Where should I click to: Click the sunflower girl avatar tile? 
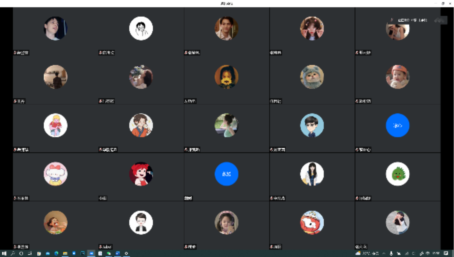(x=226, y=77)
